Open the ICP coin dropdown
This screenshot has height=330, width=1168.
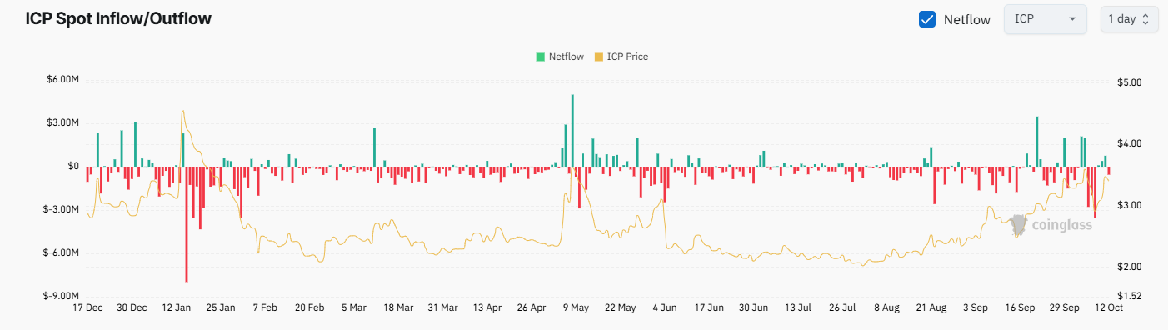(1045, 19)
